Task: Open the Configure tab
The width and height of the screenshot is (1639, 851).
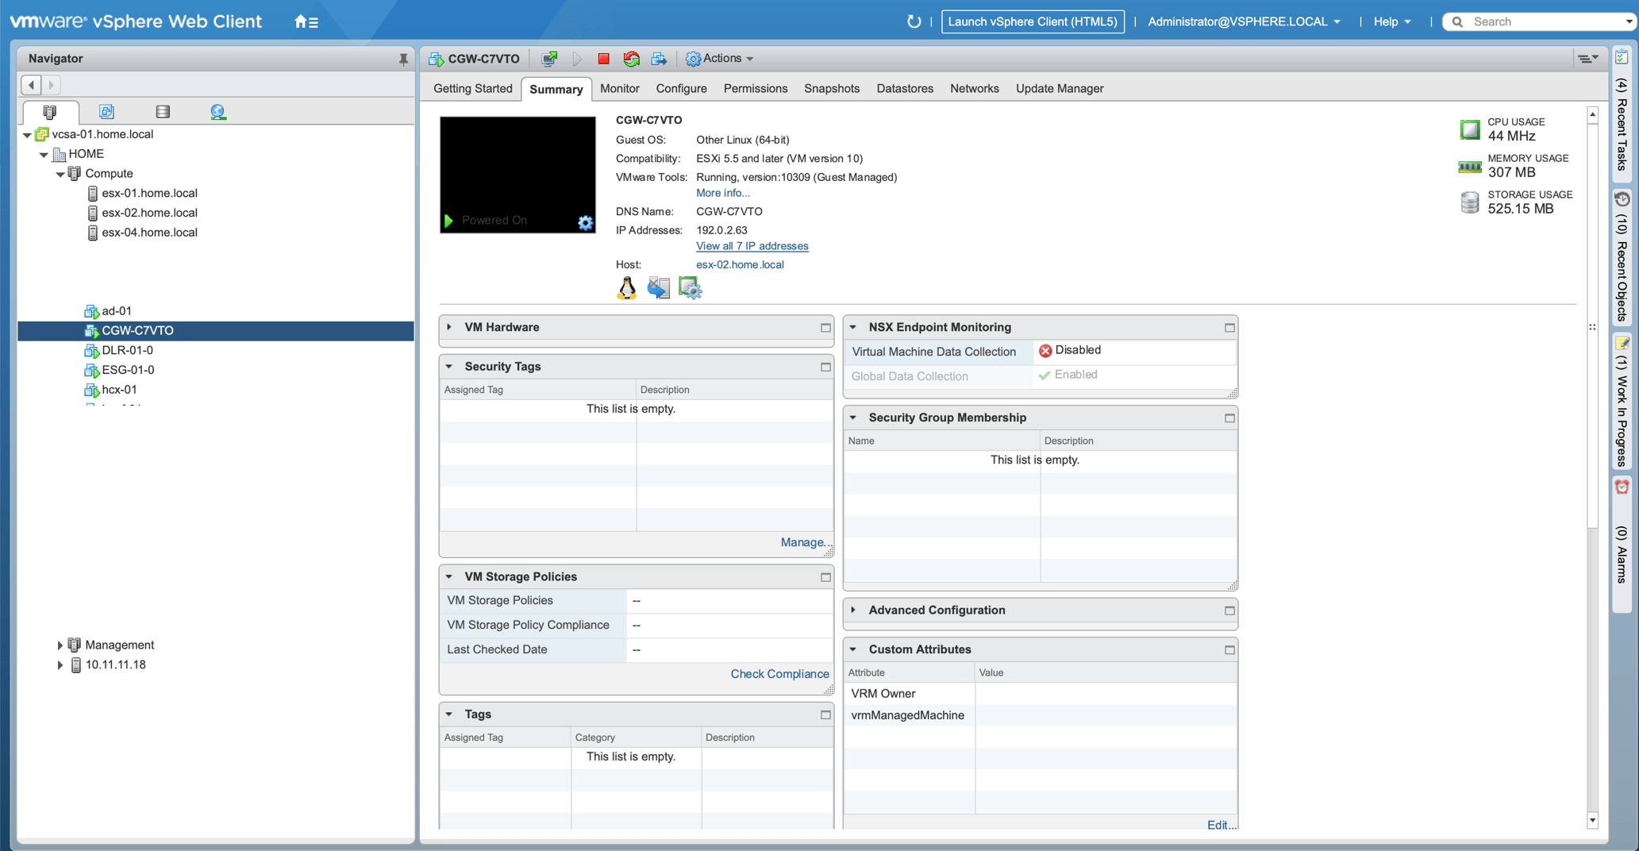Action: pyautogui.click(x=681, y=89)
